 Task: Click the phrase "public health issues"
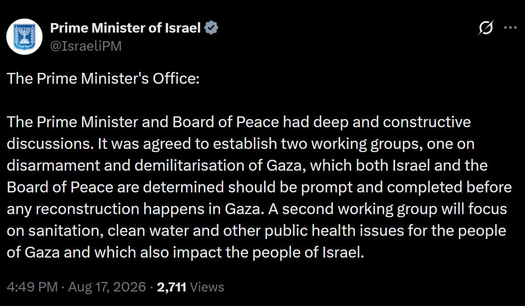[334, 231]
